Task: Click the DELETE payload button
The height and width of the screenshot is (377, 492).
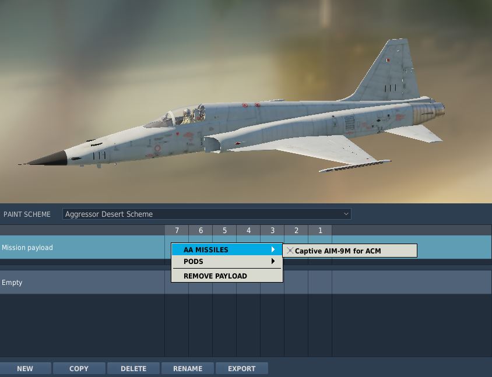Action: coord(133,368)
